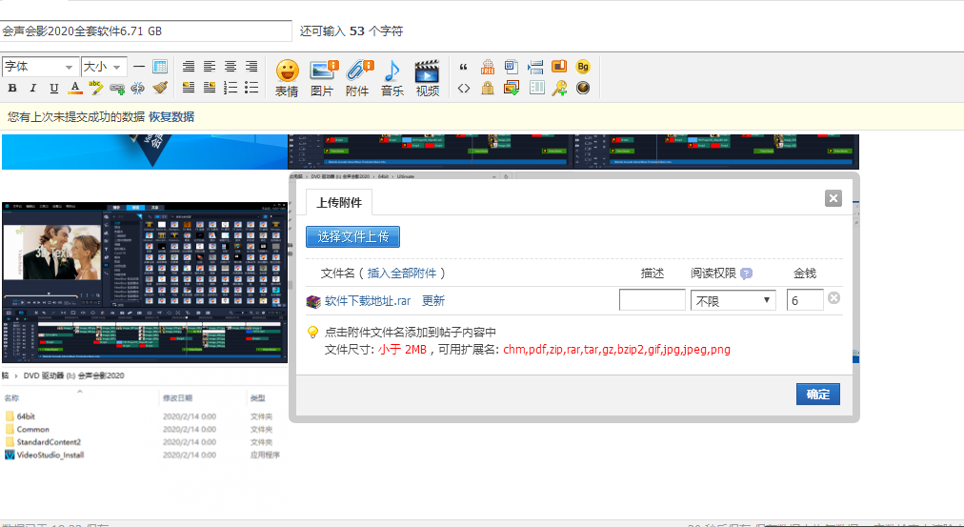Align text left
The width and height of the screenshot is (964, 527).
[210, 67]
